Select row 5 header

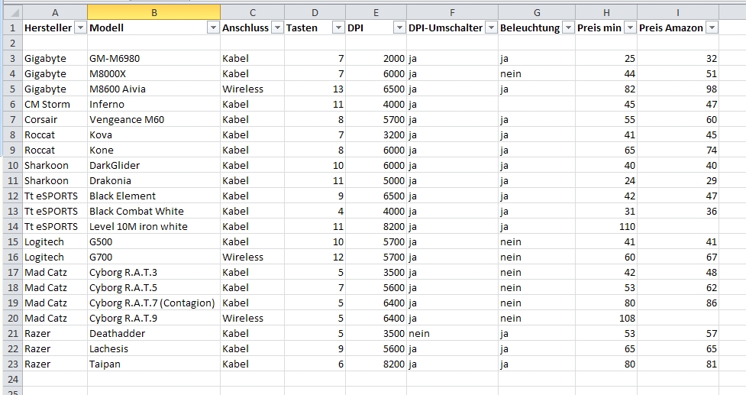[x=12, y=89]
